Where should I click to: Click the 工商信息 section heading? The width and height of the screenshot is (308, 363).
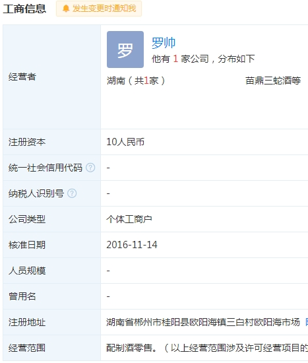(x=24, y=9)
